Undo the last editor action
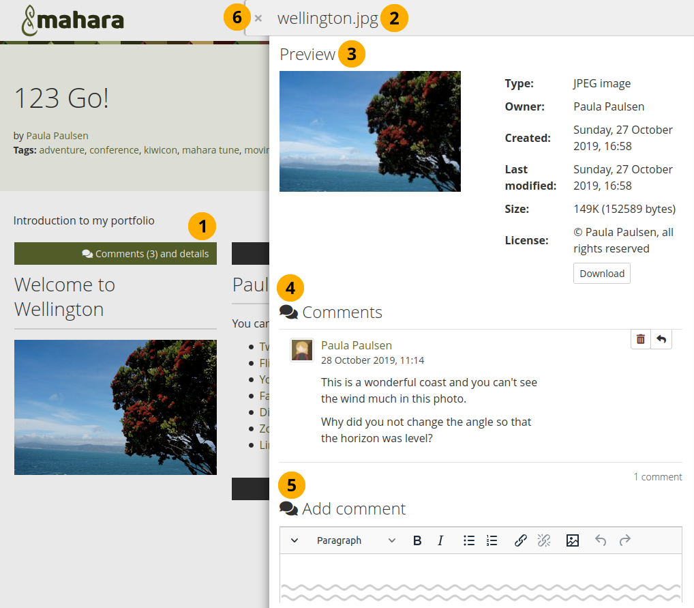 601,540
